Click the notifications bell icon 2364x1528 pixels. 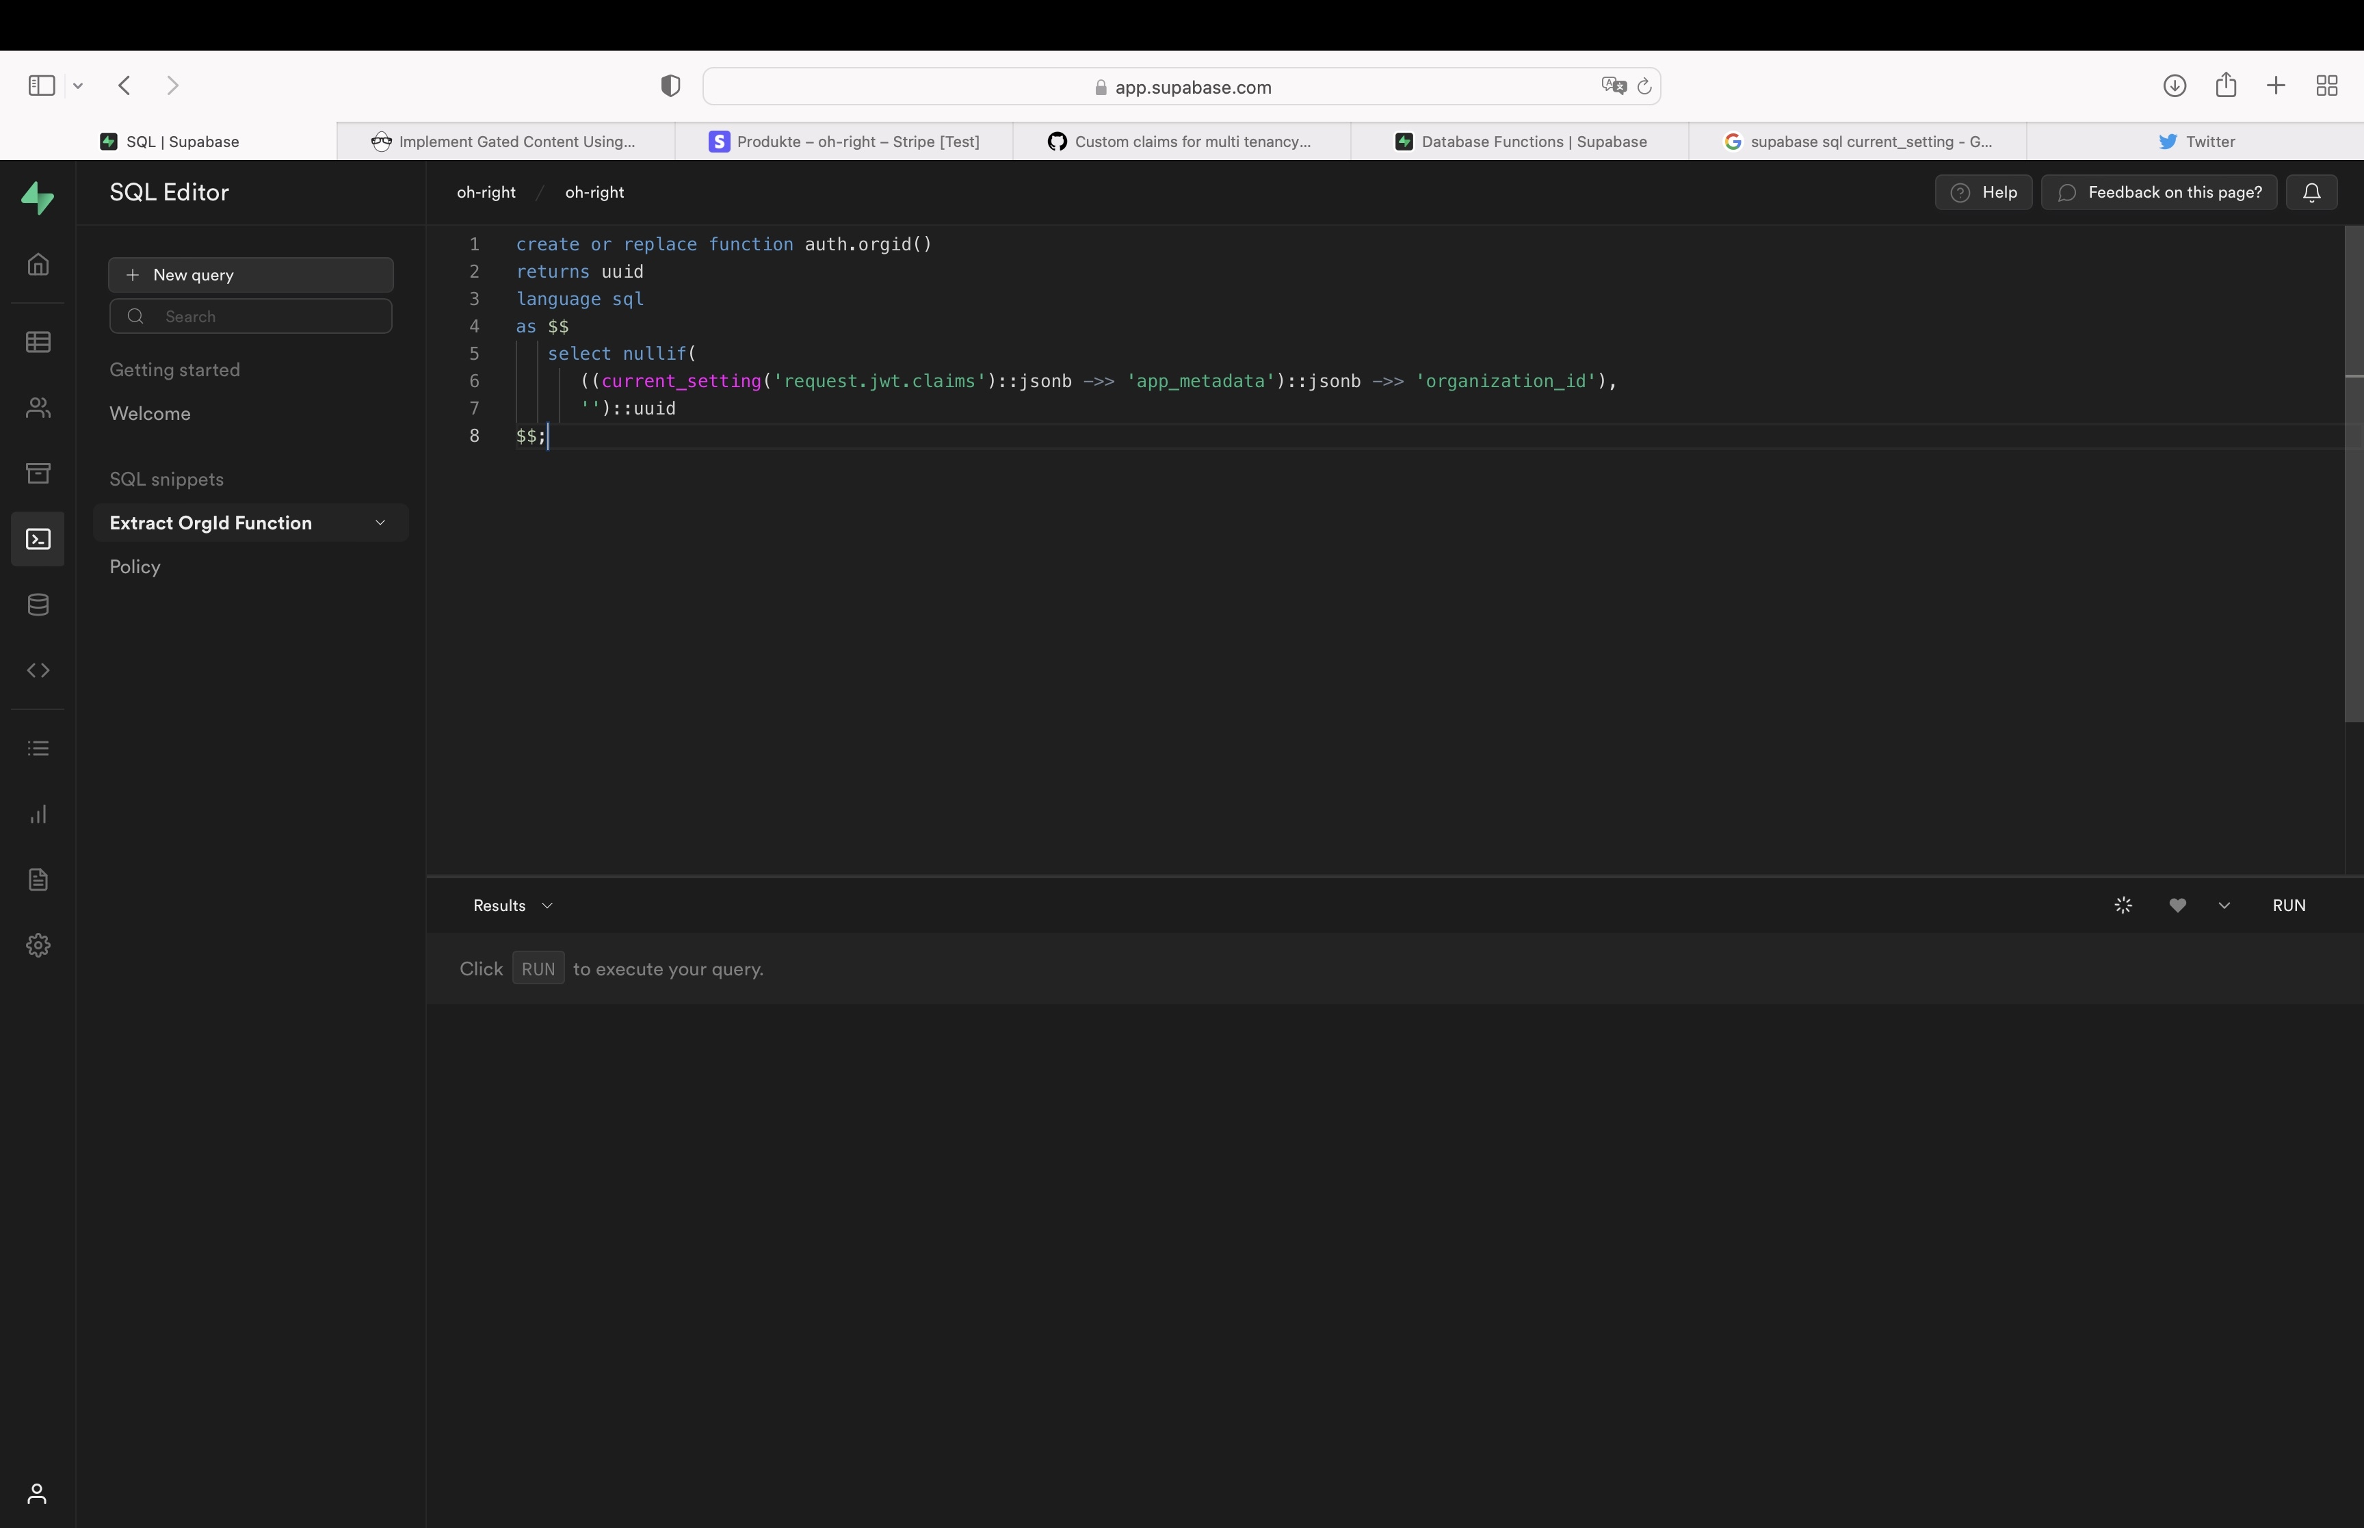click(x=2311, y=192)
